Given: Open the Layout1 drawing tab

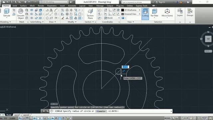Looking at the screenshot, I should tap(17, 115).
